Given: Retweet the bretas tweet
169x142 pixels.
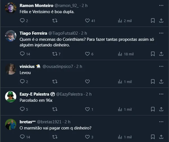Looking at the screenshot, I should 55,137.
